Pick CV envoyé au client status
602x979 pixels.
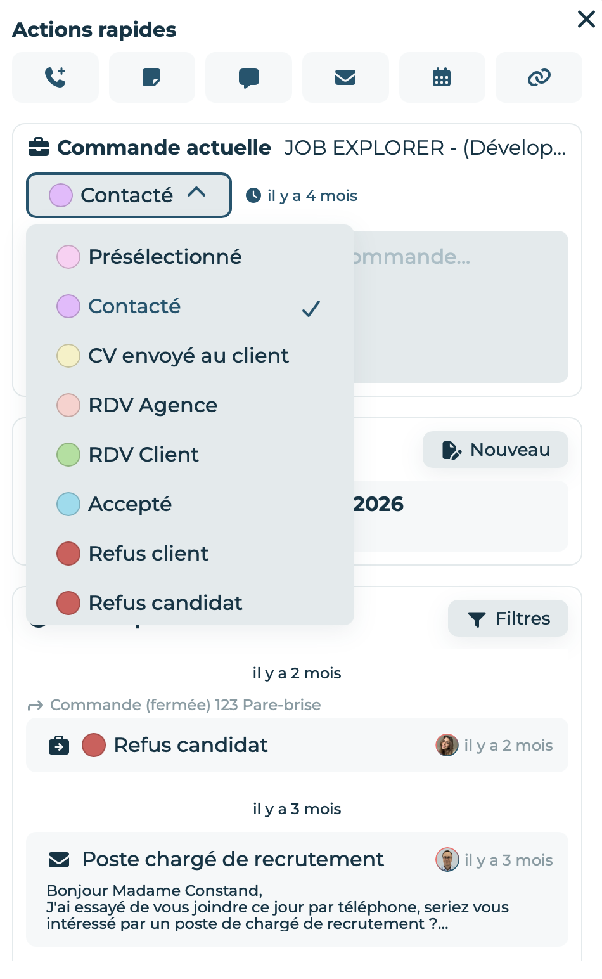click(190, 356)
